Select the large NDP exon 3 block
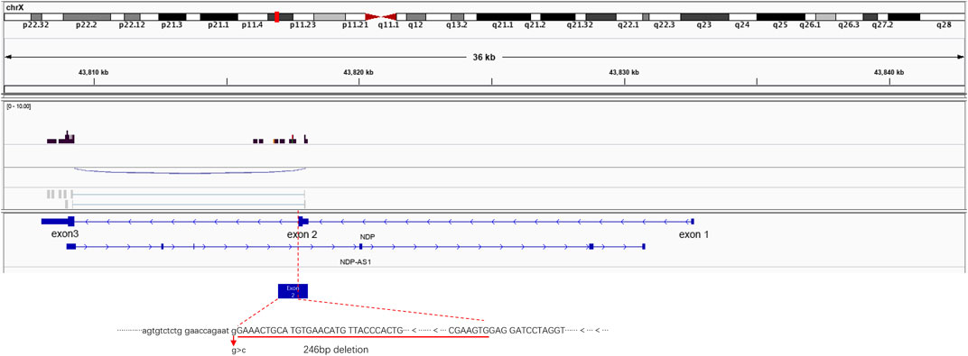This screenshot has width=968, height=356. [x=58, y=221]
